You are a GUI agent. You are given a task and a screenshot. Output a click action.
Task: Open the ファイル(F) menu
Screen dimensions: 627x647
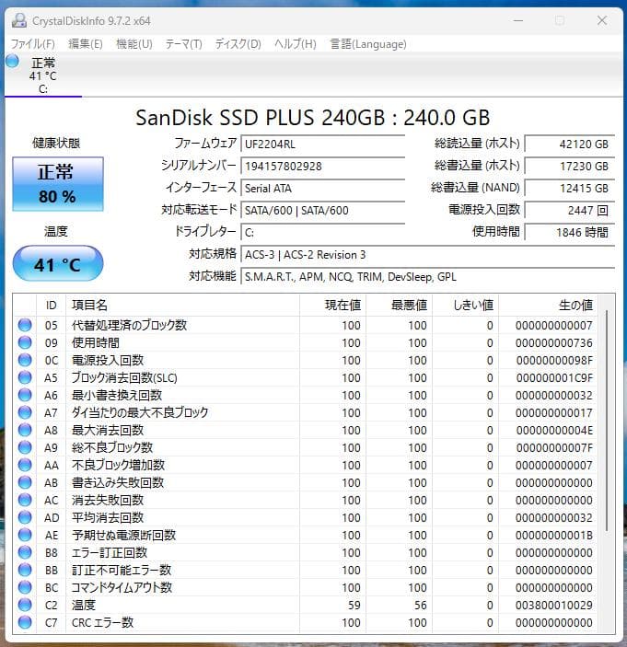tap(32, 44)
